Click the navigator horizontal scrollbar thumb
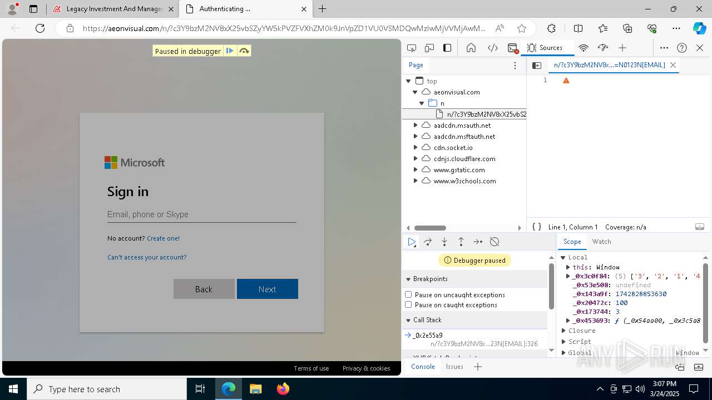Screen dimensions: 712x400 430,228
